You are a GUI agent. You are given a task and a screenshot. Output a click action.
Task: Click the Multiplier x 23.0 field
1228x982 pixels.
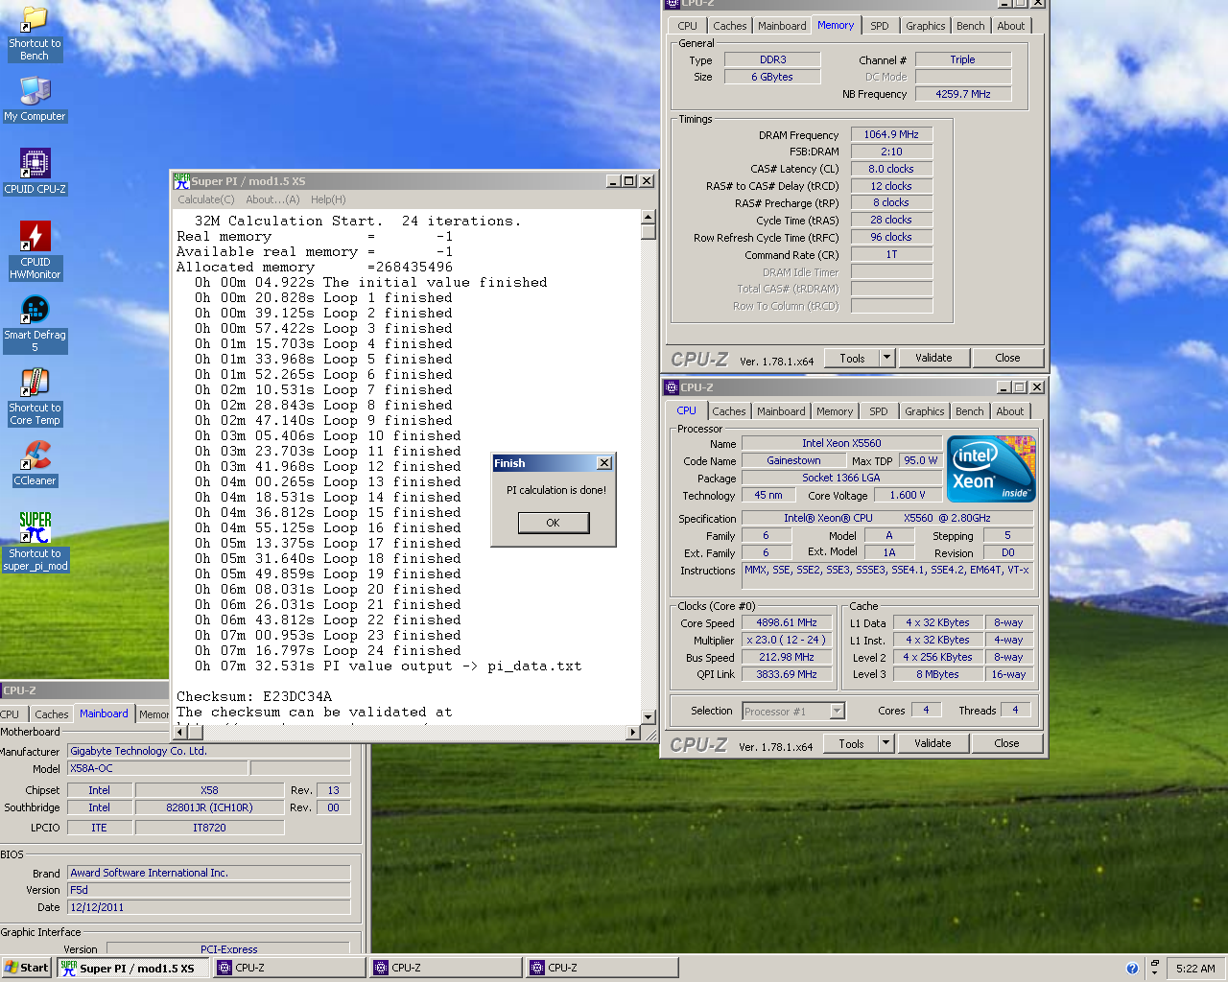[x=787, y=640]
